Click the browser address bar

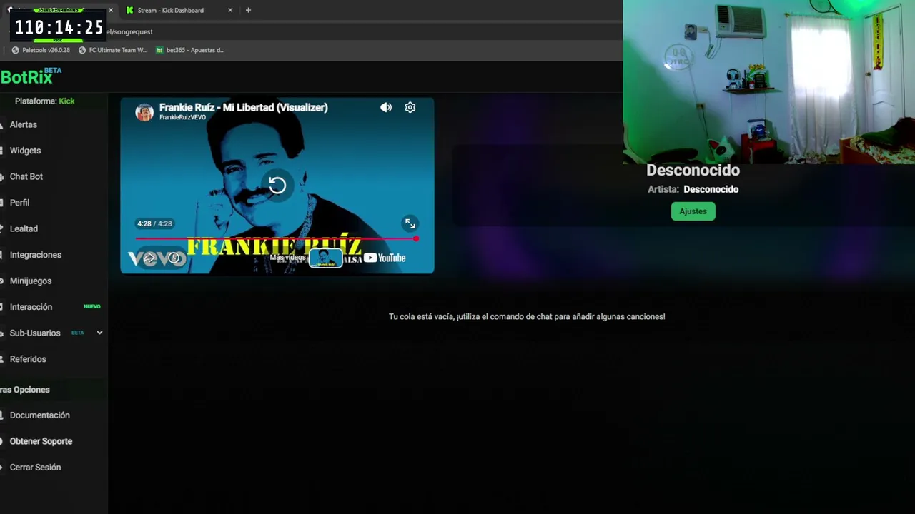(x=357, y=31)
